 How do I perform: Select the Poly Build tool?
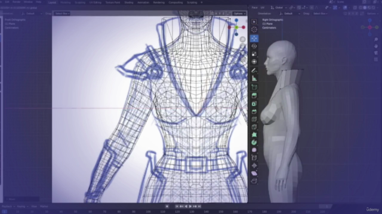(x=254, y=135)
